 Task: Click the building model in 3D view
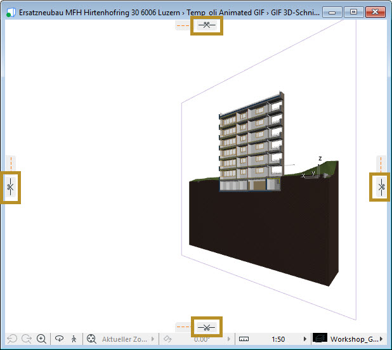tap(251, 141)
